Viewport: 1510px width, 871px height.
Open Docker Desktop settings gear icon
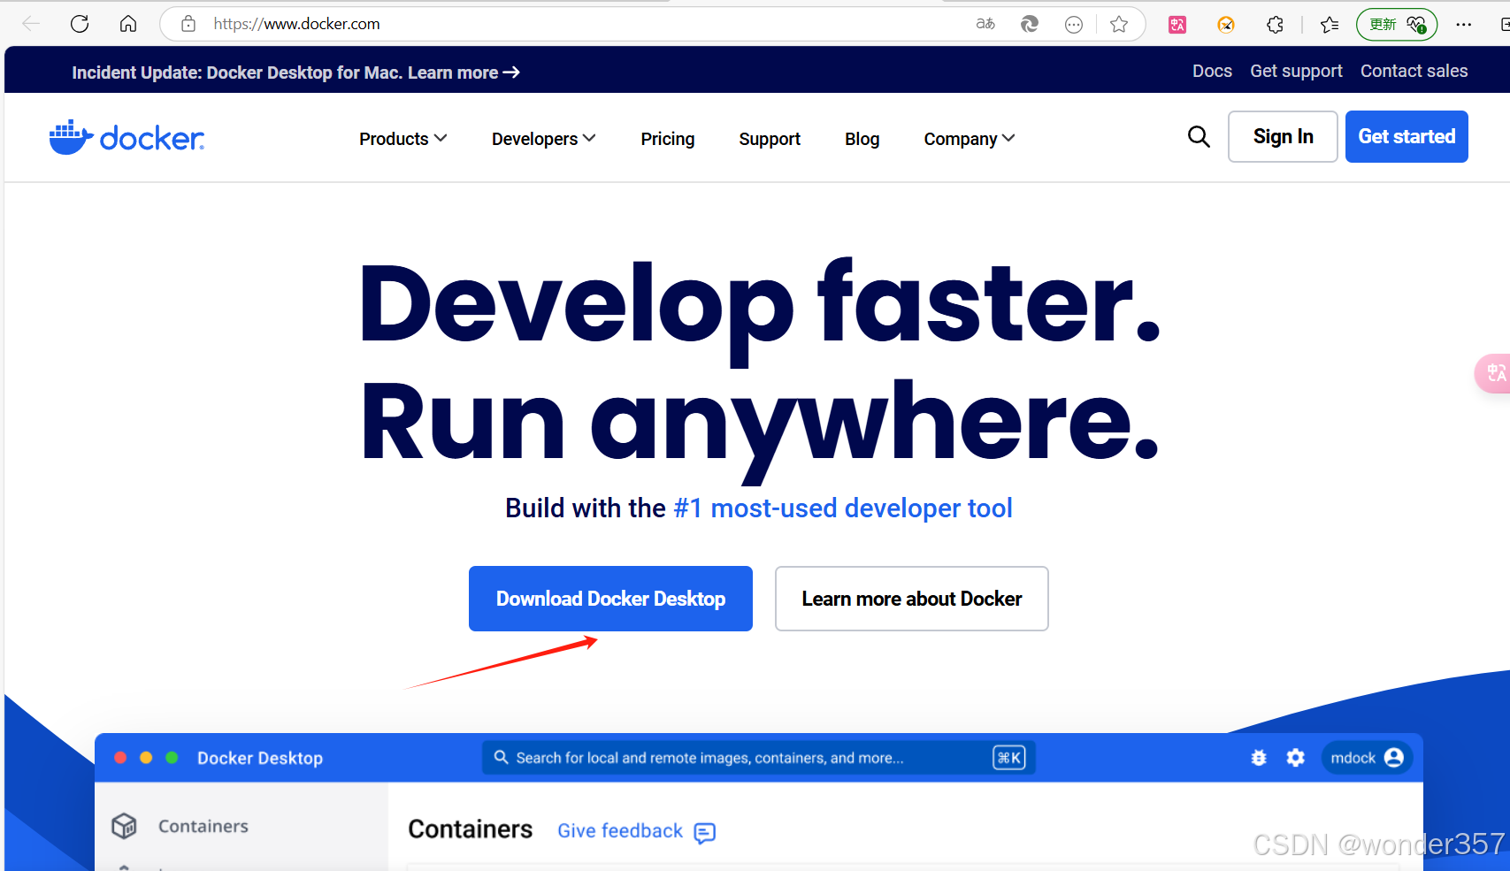click(x=1296, y=758)
